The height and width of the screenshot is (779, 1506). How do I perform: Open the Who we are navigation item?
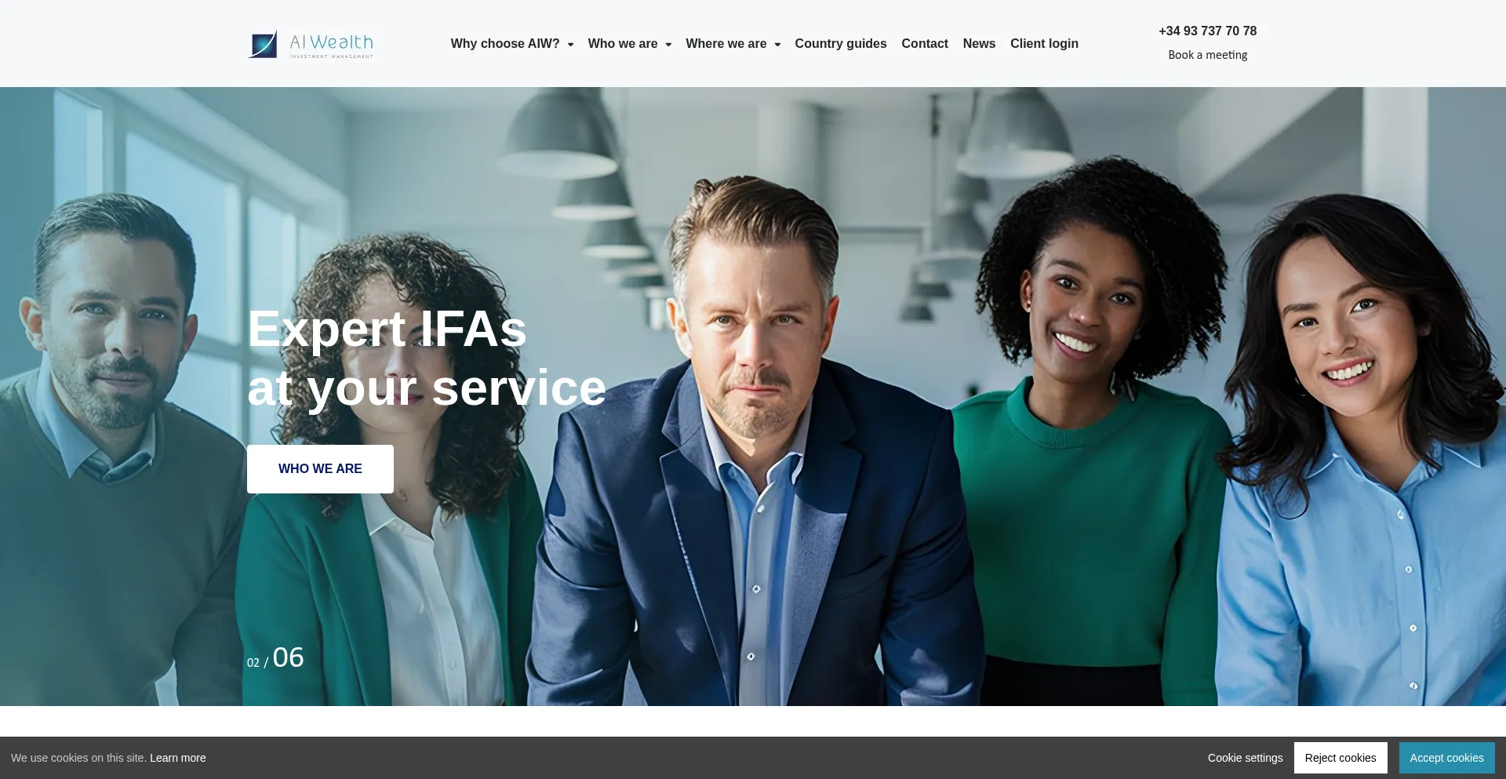[x=623, y=44]
